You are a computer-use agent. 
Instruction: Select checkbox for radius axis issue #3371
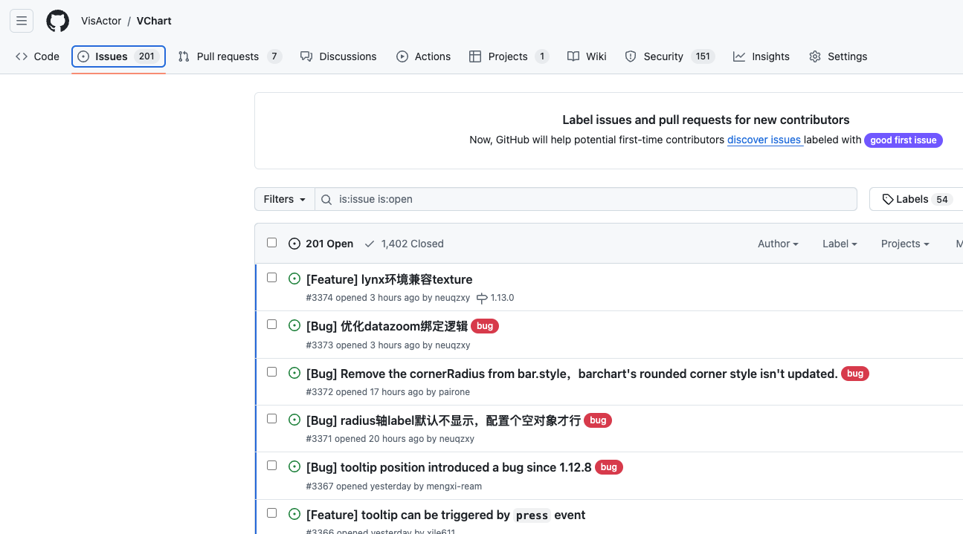click(x=271, y=418)
